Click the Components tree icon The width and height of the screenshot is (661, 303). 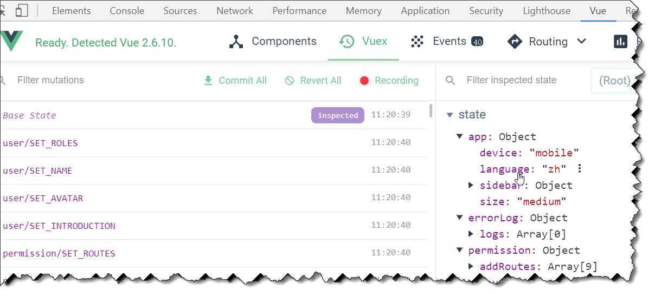click(236, 42)
